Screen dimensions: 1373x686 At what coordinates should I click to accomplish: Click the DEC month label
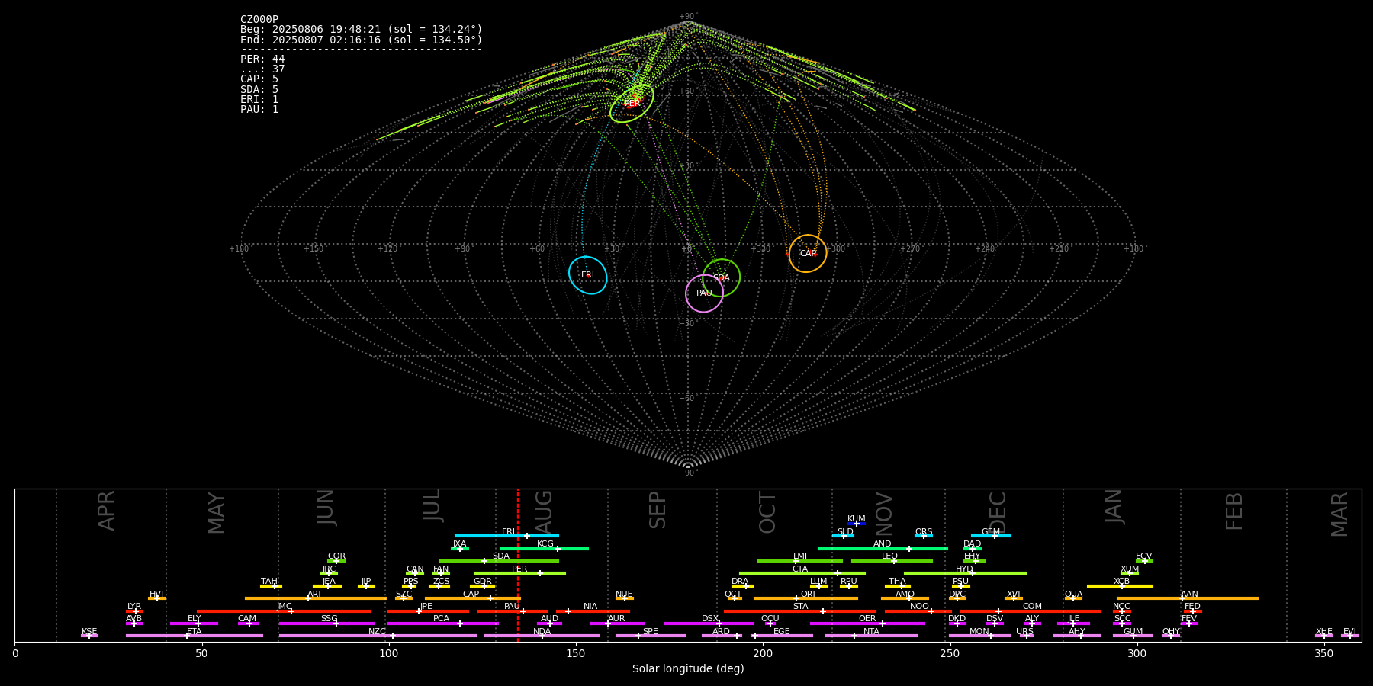(x=998, y=512)
